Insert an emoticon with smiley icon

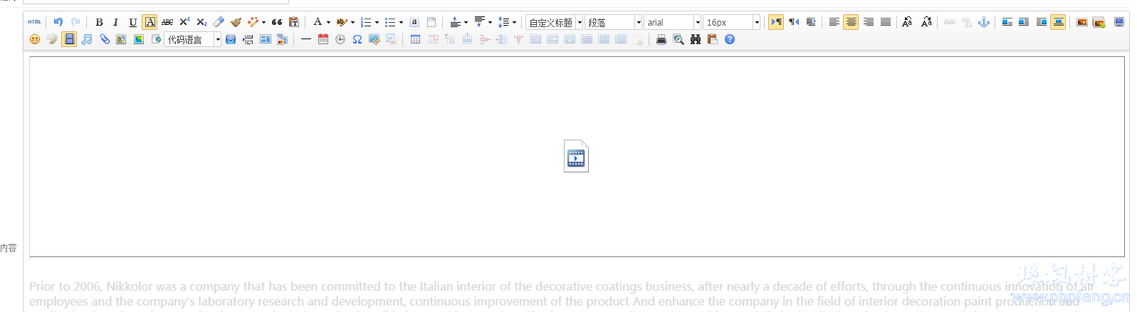coord(35,39)
